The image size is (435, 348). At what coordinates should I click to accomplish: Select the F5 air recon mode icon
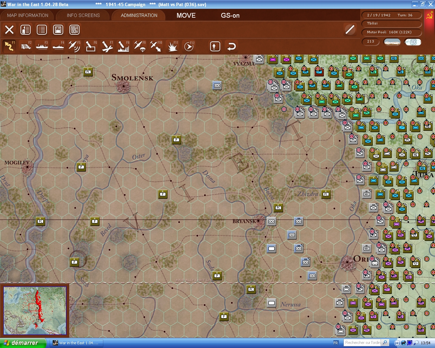point(74,46)
